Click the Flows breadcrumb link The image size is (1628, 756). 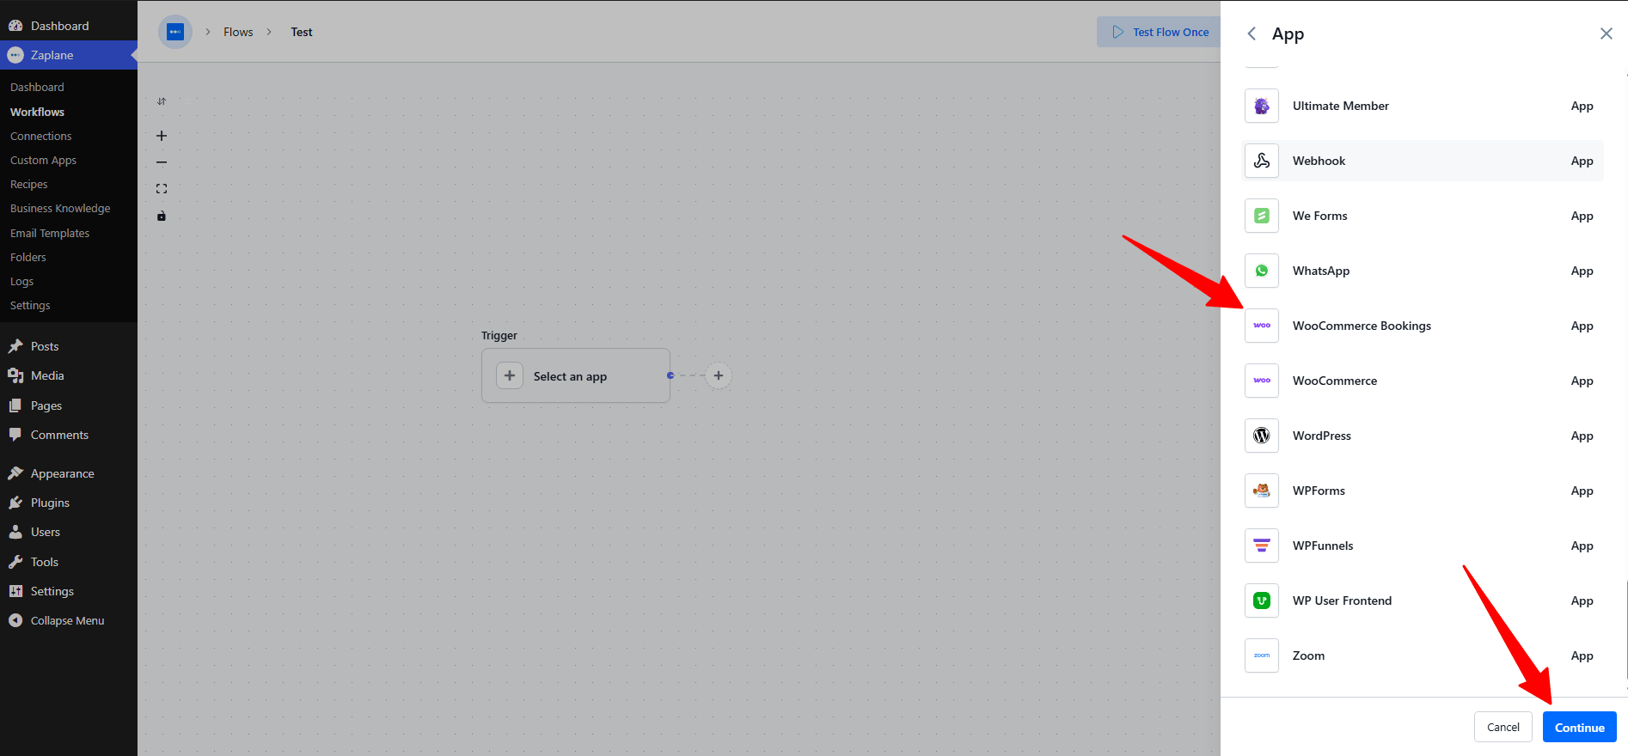coord(238,32)
